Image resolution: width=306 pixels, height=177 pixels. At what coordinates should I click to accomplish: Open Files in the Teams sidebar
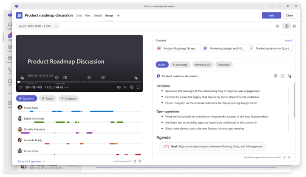click(x=9, y=81)
